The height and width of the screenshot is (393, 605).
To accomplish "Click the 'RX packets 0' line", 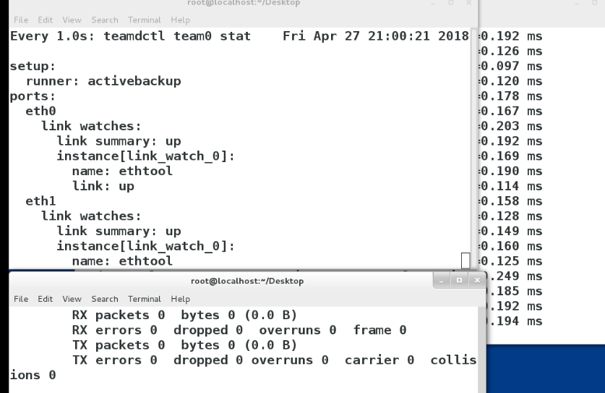I will click(184, 315).
